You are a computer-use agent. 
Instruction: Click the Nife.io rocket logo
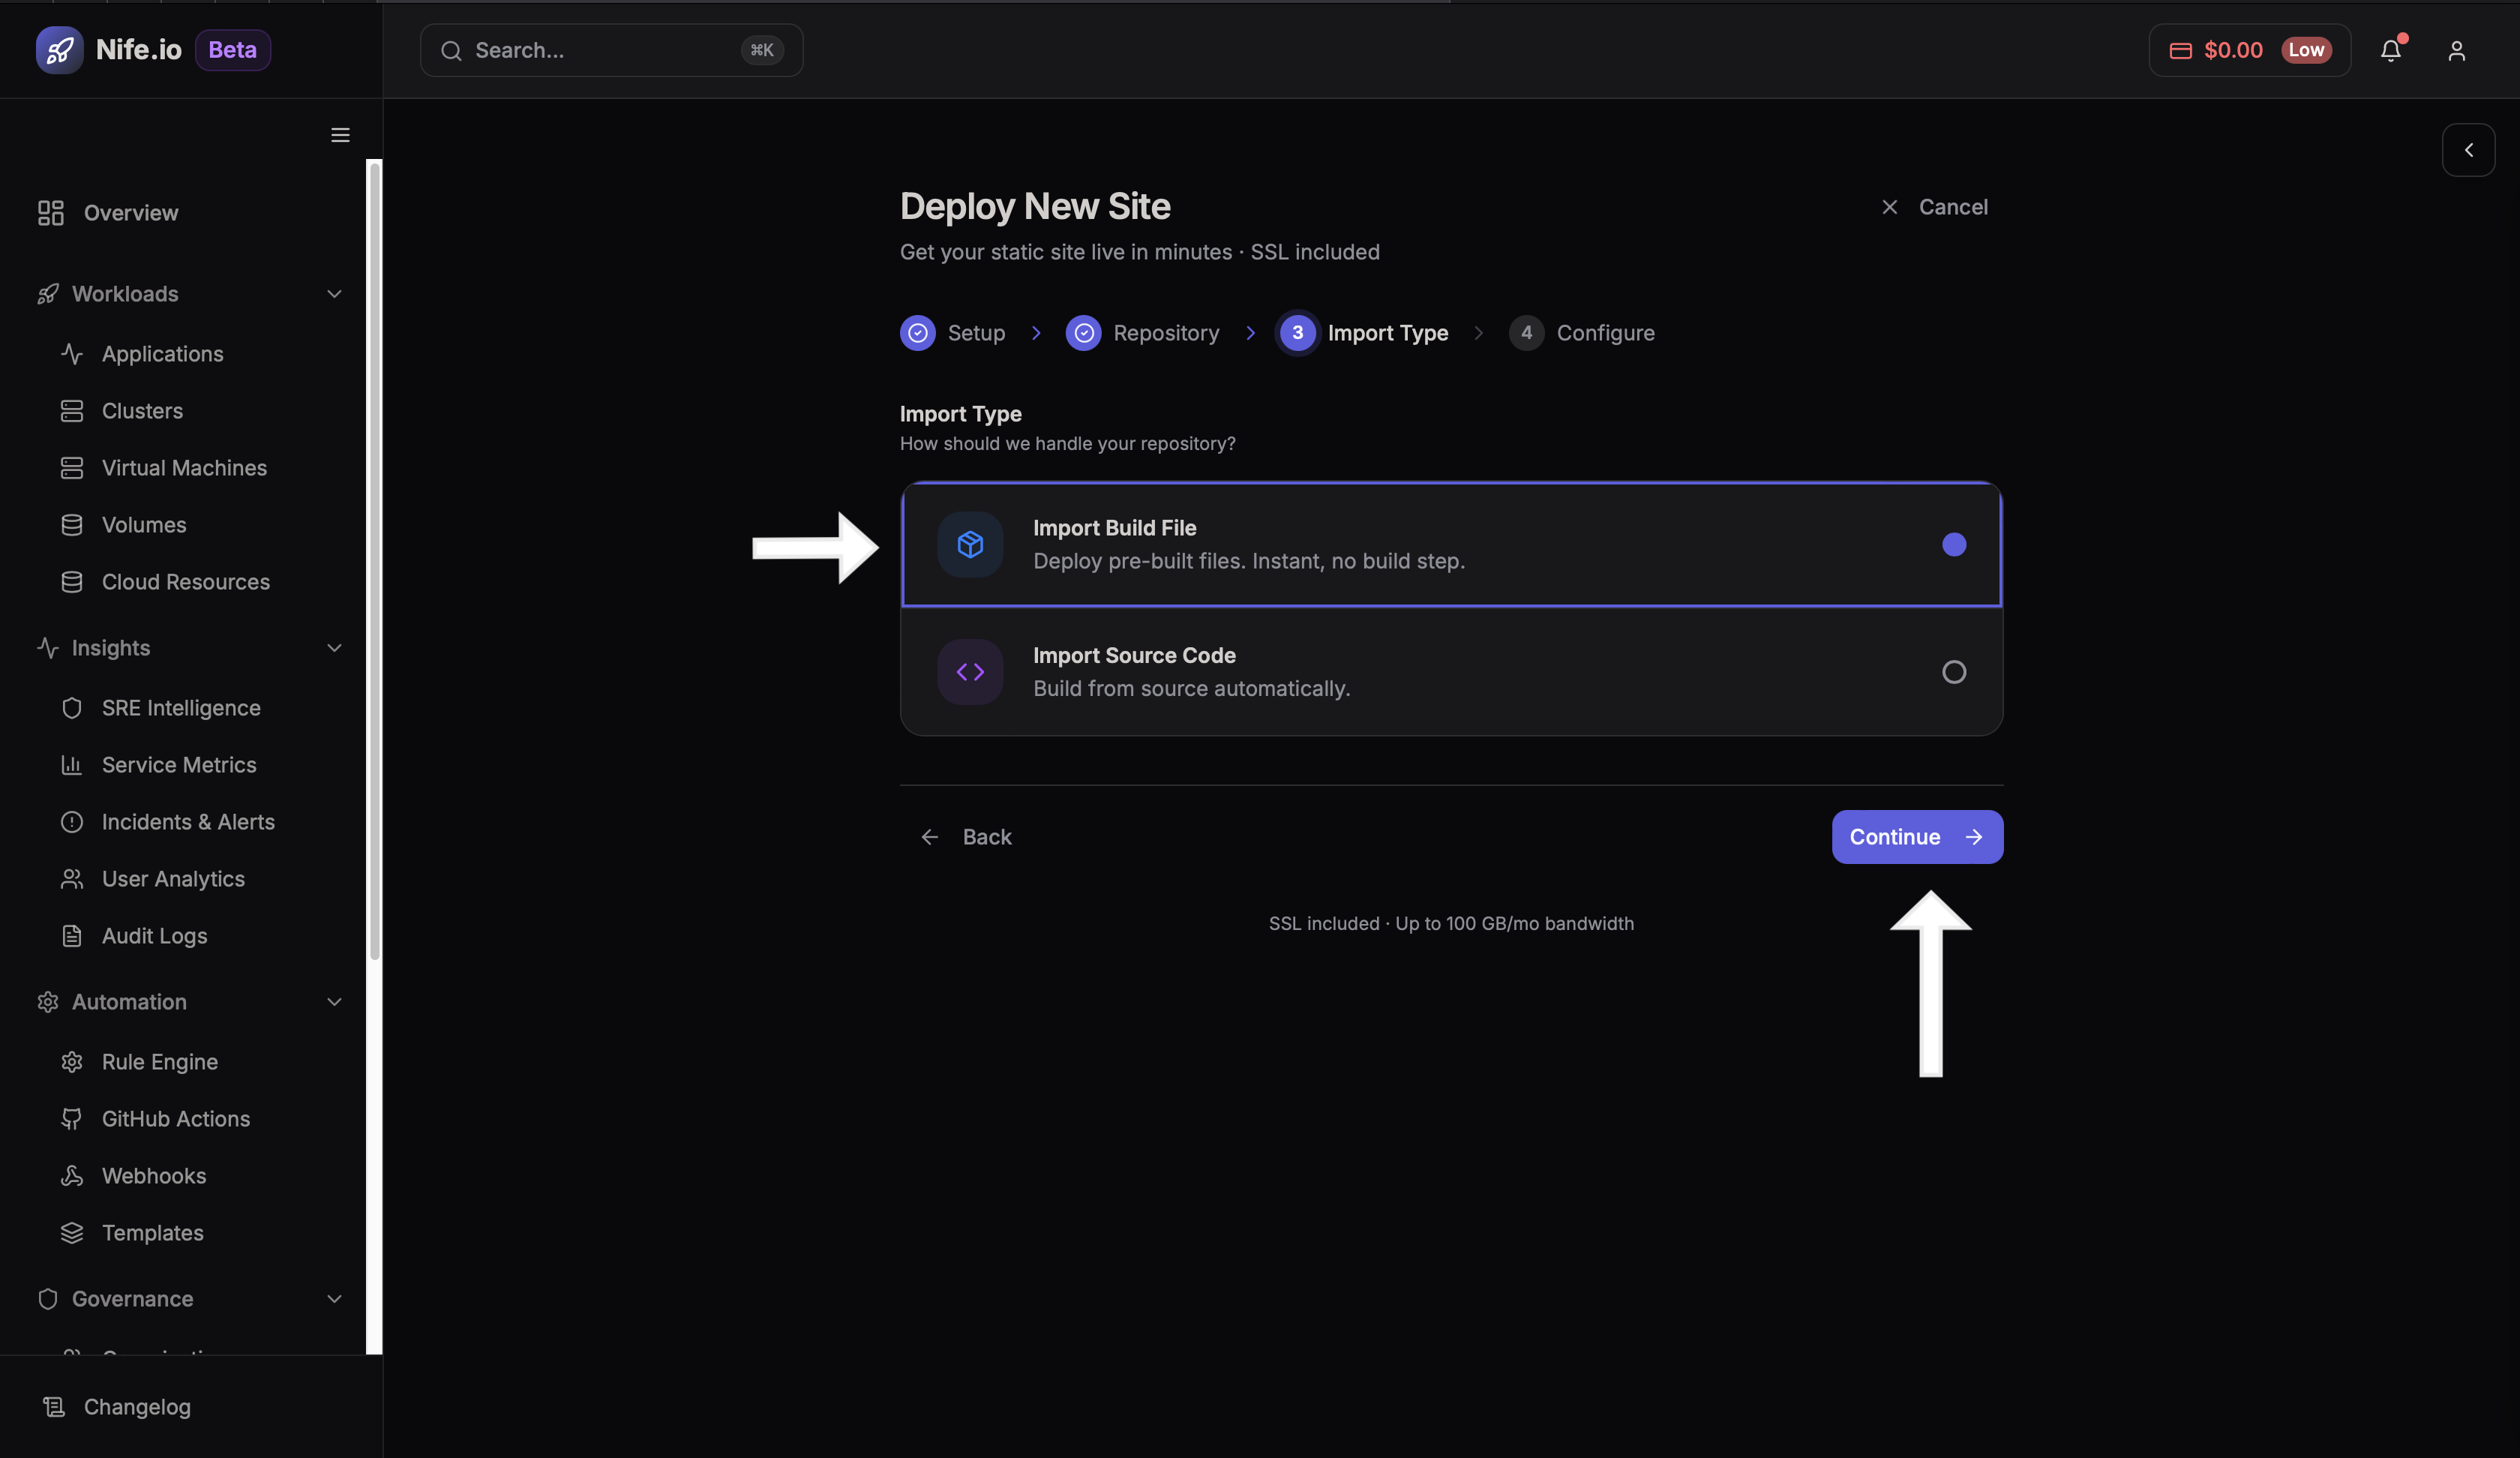point(59,50)
